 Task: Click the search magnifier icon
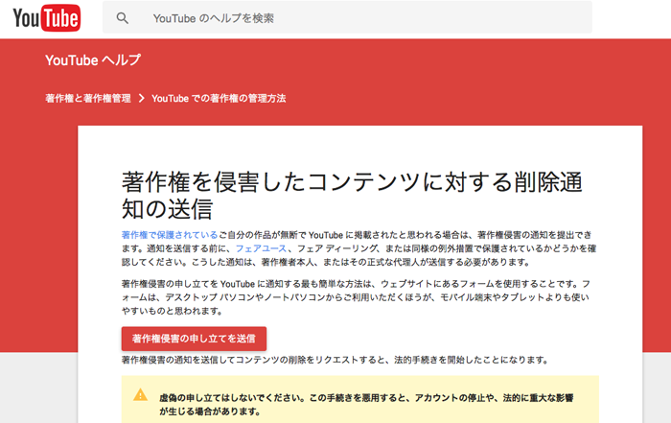tap(123, 18)
